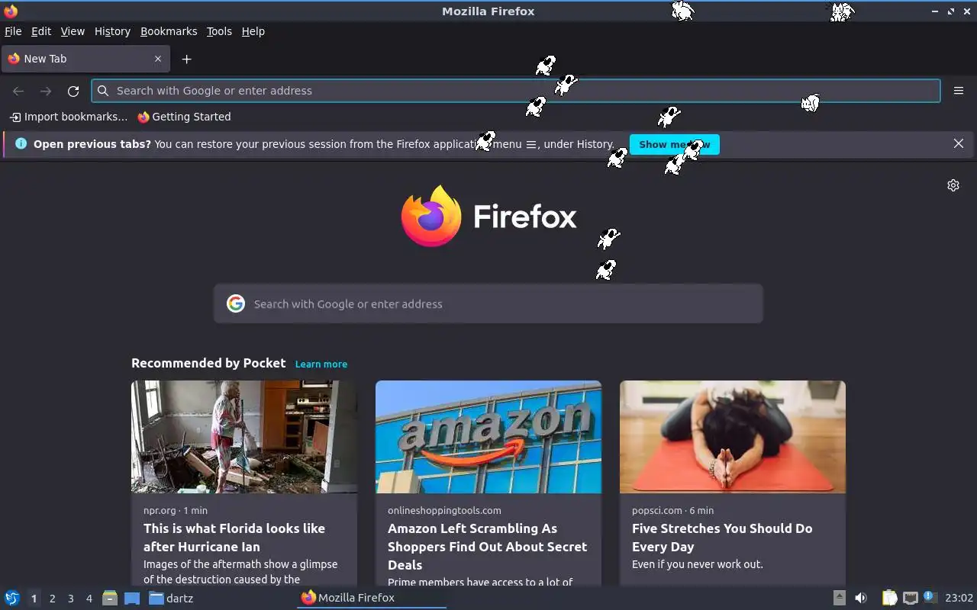
Task: Open the File menu
Action: (13, 31)
